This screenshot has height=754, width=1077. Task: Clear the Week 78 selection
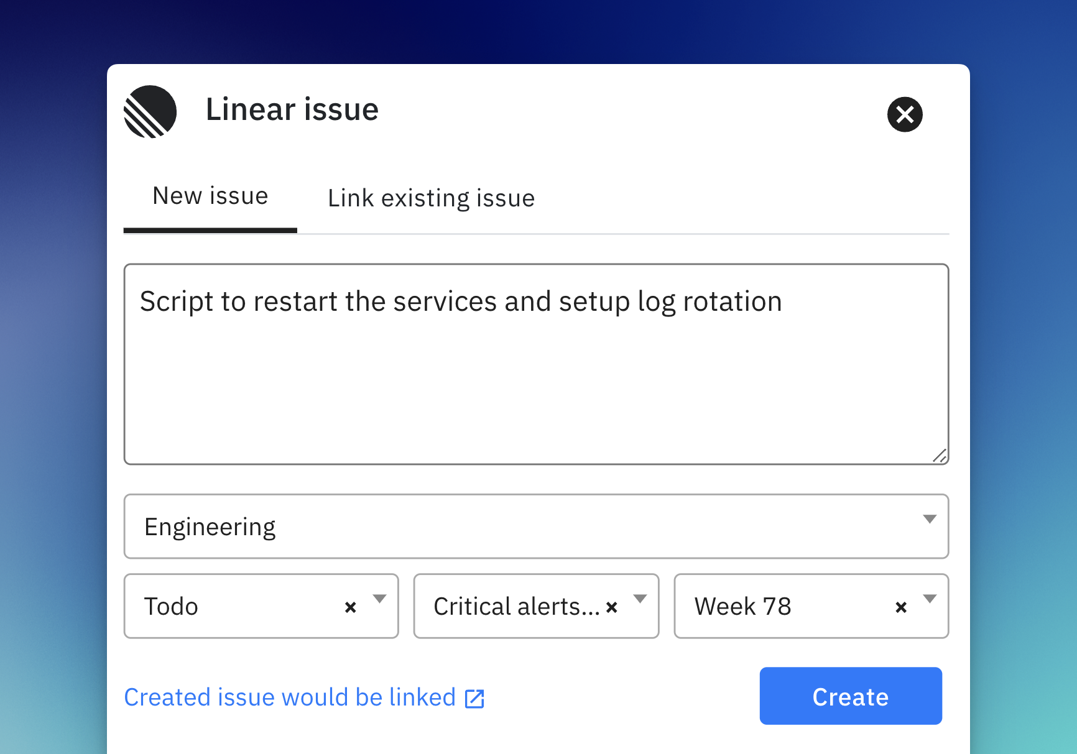(901, 607)
